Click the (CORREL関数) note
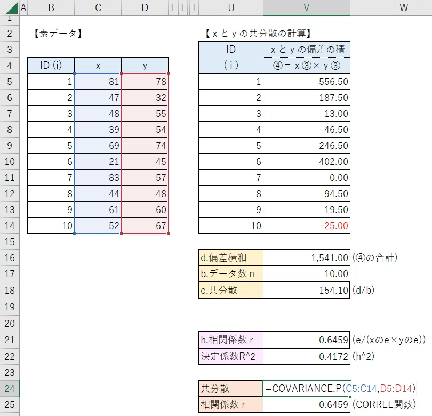Viewport: 432px width, 416px height. click(384, 404)
